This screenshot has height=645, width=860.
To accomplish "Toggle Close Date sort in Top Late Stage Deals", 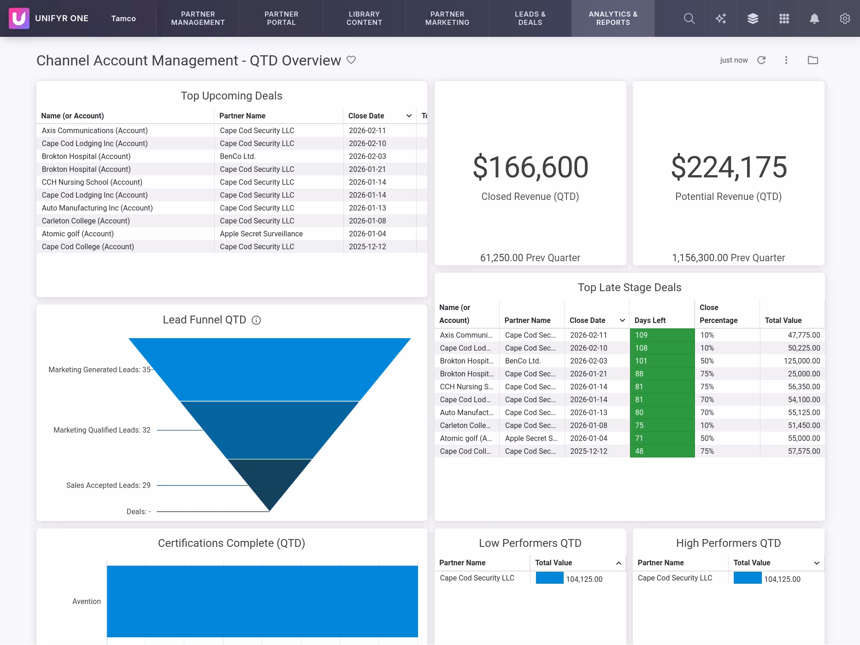I will [x=622, y=321].
